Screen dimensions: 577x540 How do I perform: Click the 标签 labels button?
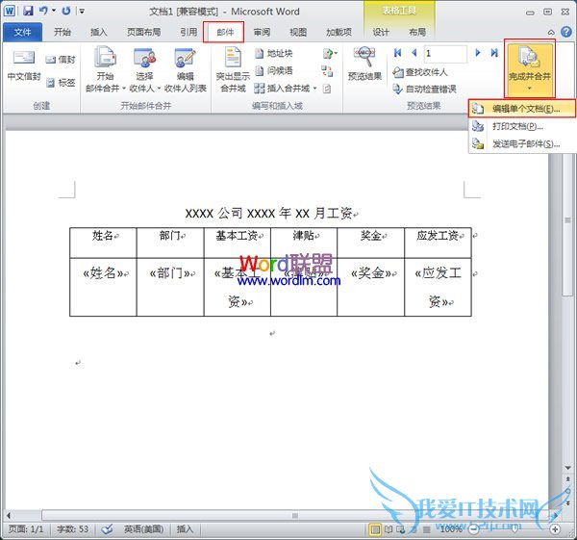(62, 83)
